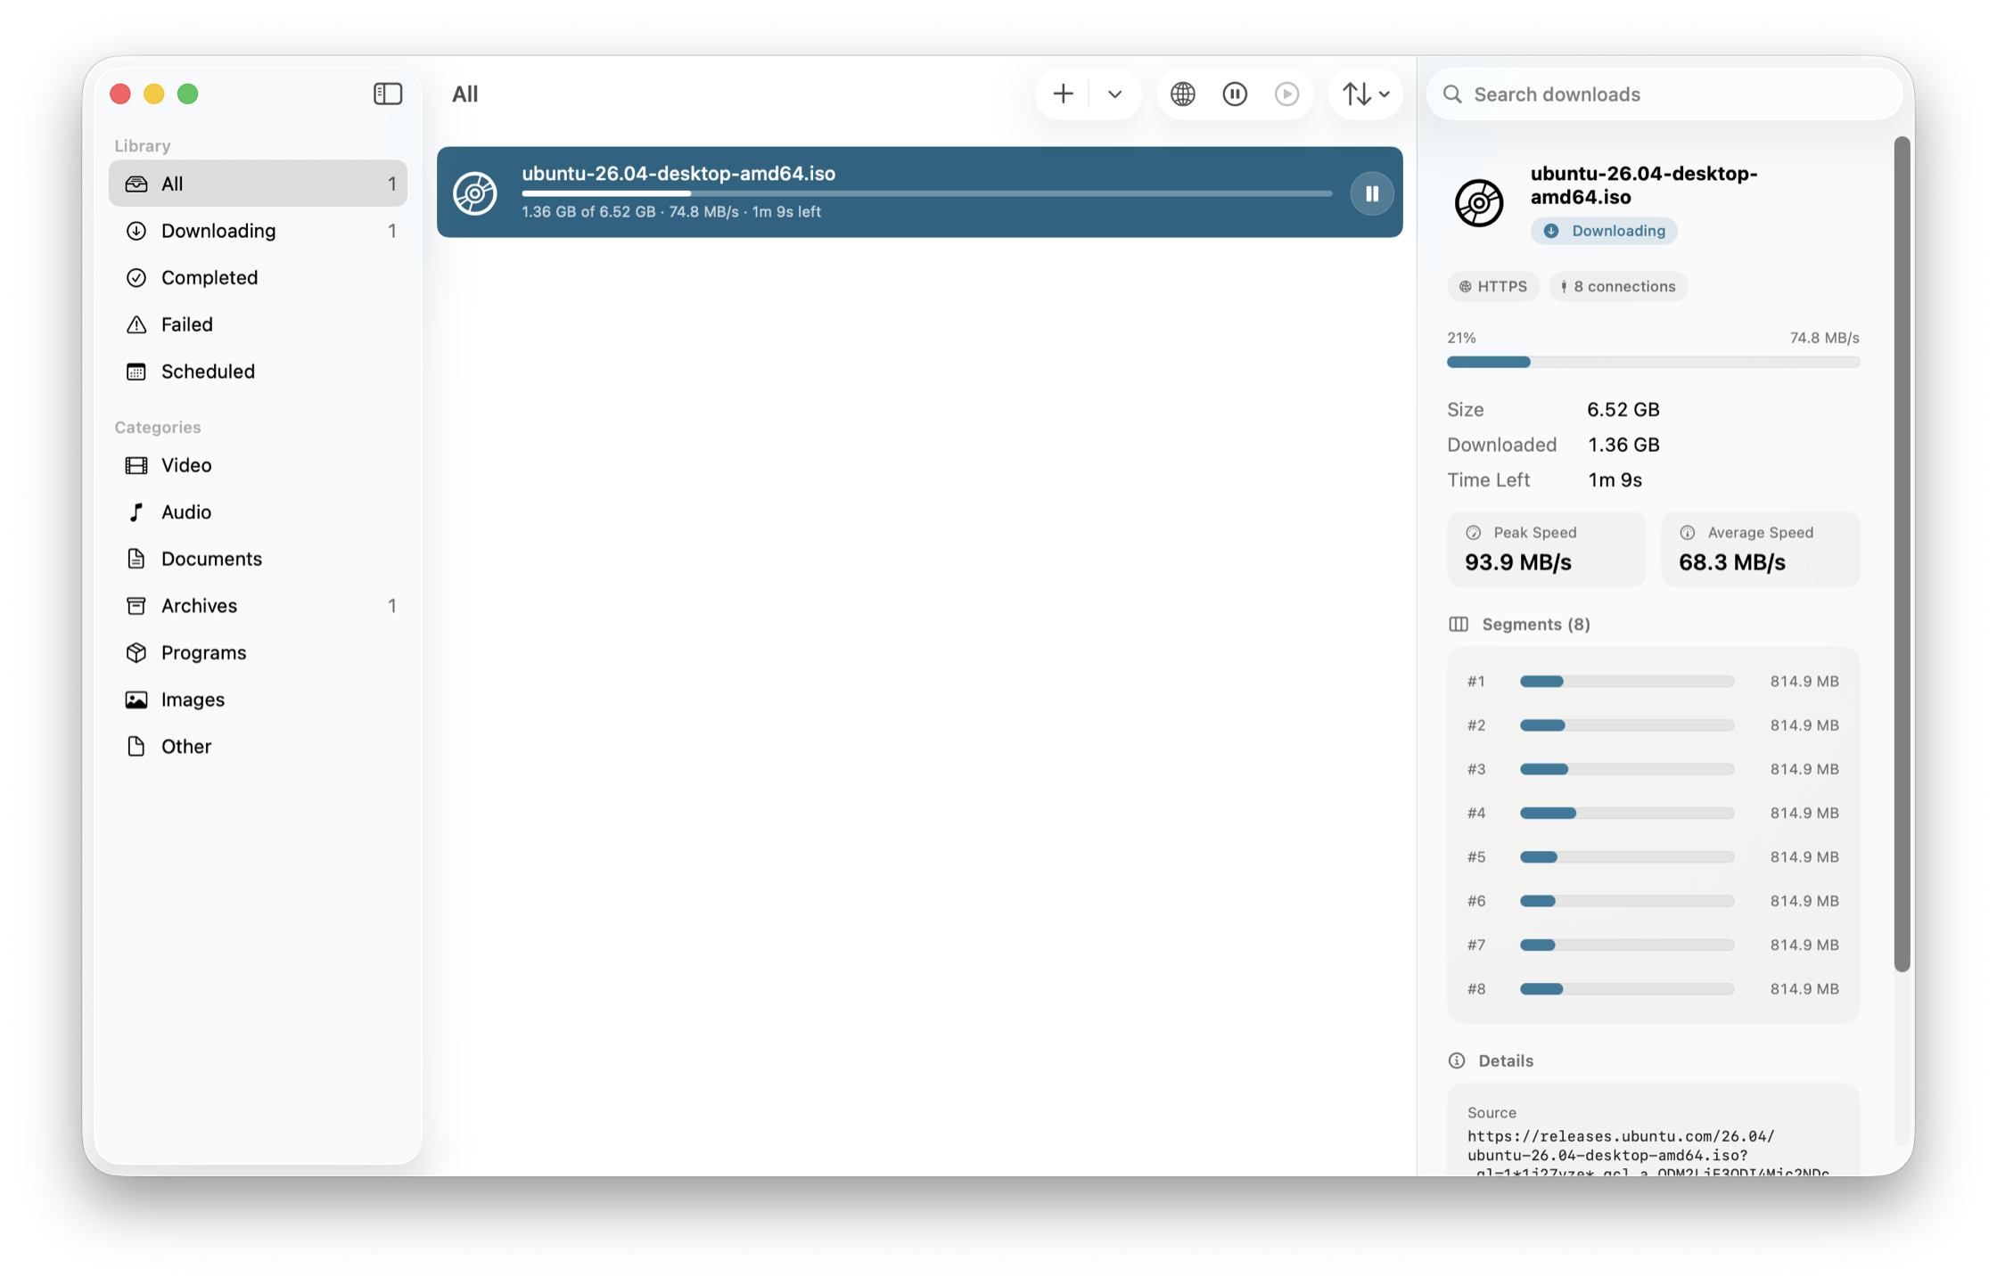Screen dimensions: 1997x1285
Task: Click segment #1 progress bar
Action: pyautogui.click(x=1627, y=681)
